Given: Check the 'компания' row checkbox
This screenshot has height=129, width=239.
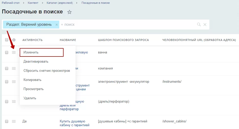Looking at the screenshot, I should click(x=7, y=68).
